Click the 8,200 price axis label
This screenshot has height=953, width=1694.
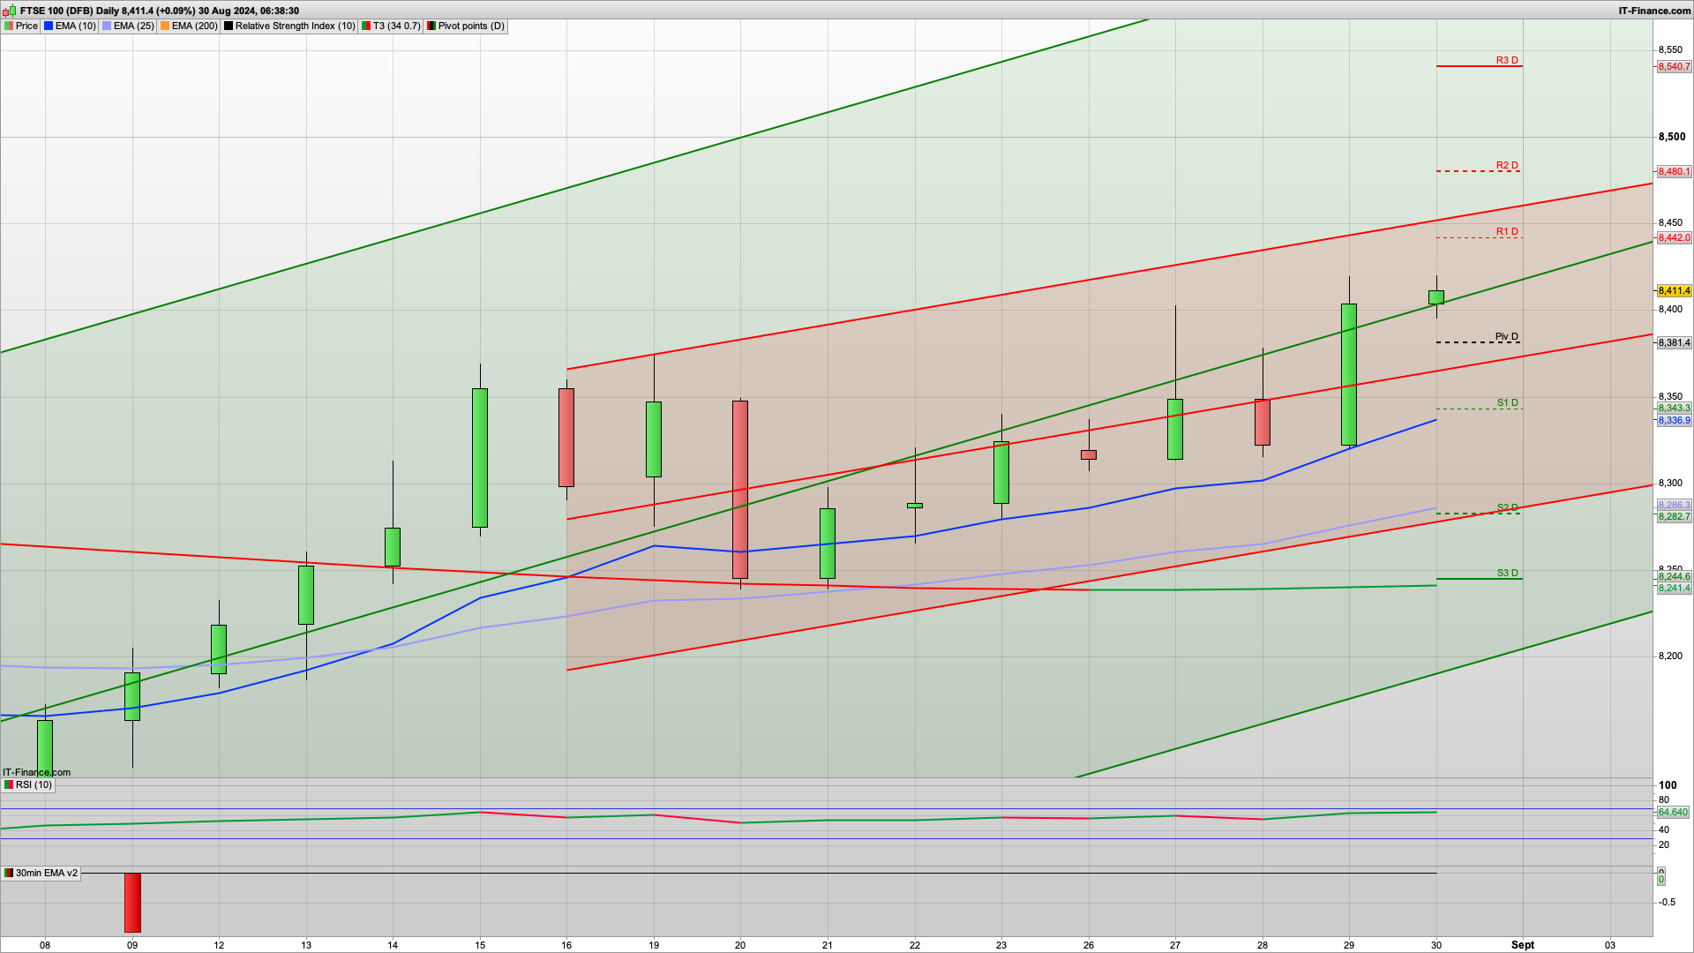point(1671,656)
